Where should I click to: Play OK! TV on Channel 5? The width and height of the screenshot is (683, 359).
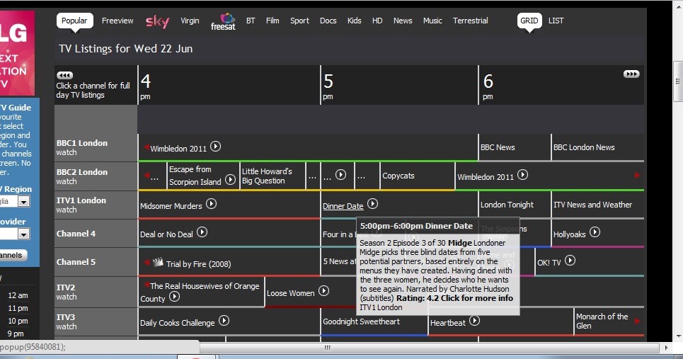click(x=570, y=261)
